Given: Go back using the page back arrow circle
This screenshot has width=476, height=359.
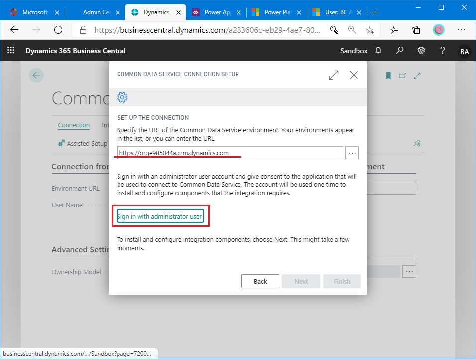Looking at the screenshot, I should coord(36,75).
